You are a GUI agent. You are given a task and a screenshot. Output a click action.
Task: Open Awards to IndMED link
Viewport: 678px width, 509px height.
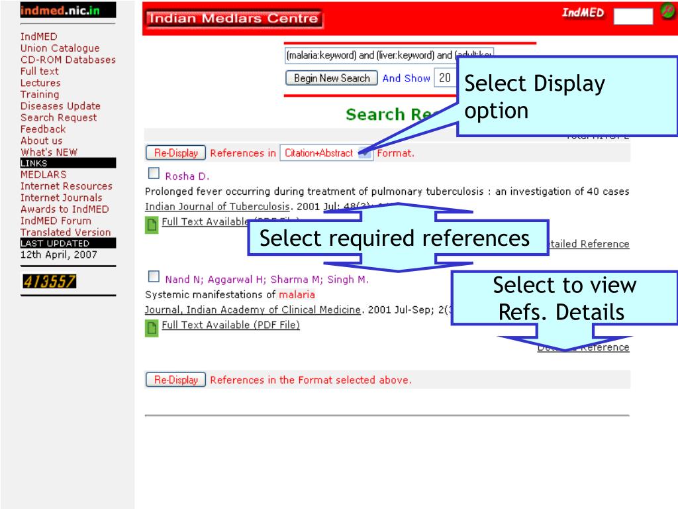pos(65,209)
